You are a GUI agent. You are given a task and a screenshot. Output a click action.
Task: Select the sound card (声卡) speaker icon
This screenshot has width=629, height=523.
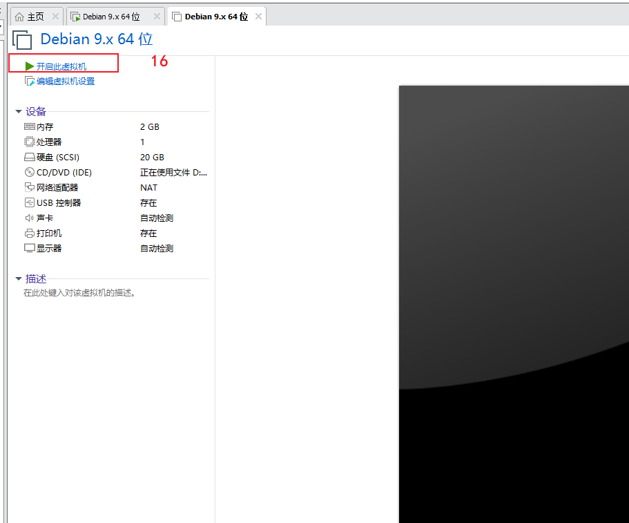pyautogui.click(x=29, y=218)
